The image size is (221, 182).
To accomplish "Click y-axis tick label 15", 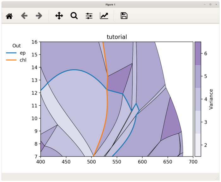I will click(34, 55).
